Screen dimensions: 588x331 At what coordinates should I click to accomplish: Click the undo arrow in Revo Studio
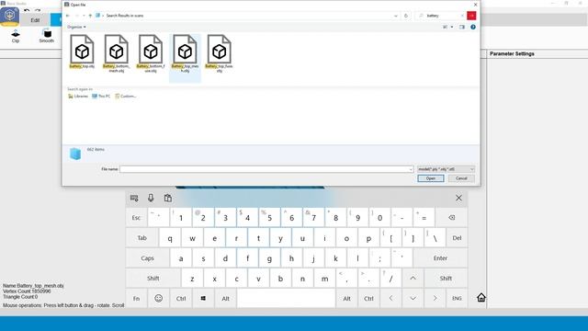click(x=27, y=10)
